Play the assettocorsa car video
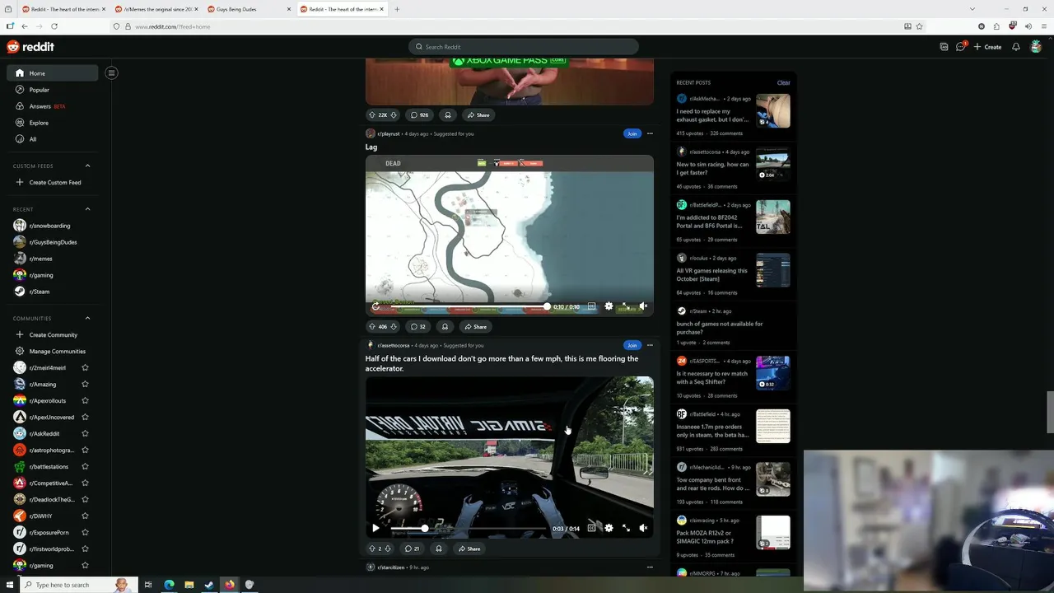 click(x=375, y=528)
